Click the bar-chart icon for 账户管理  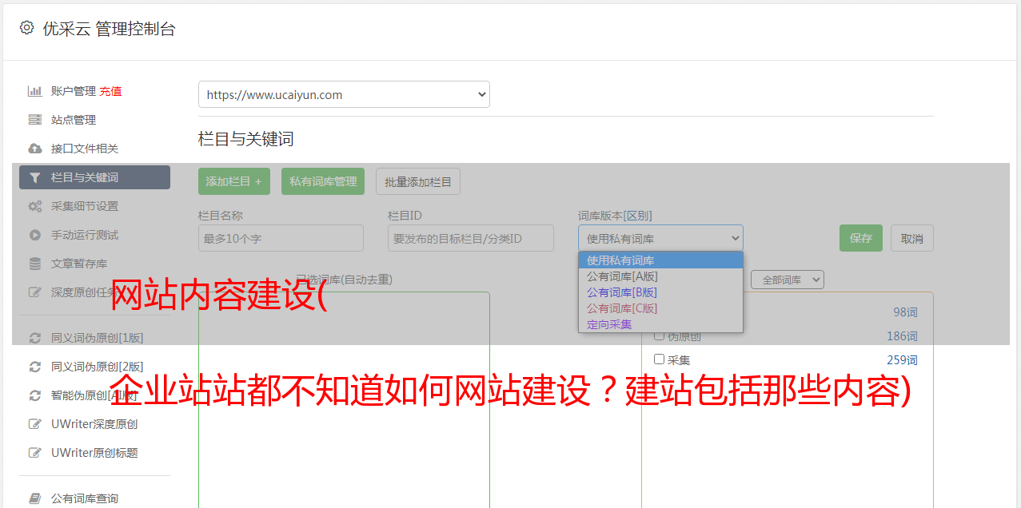(35, 91)
